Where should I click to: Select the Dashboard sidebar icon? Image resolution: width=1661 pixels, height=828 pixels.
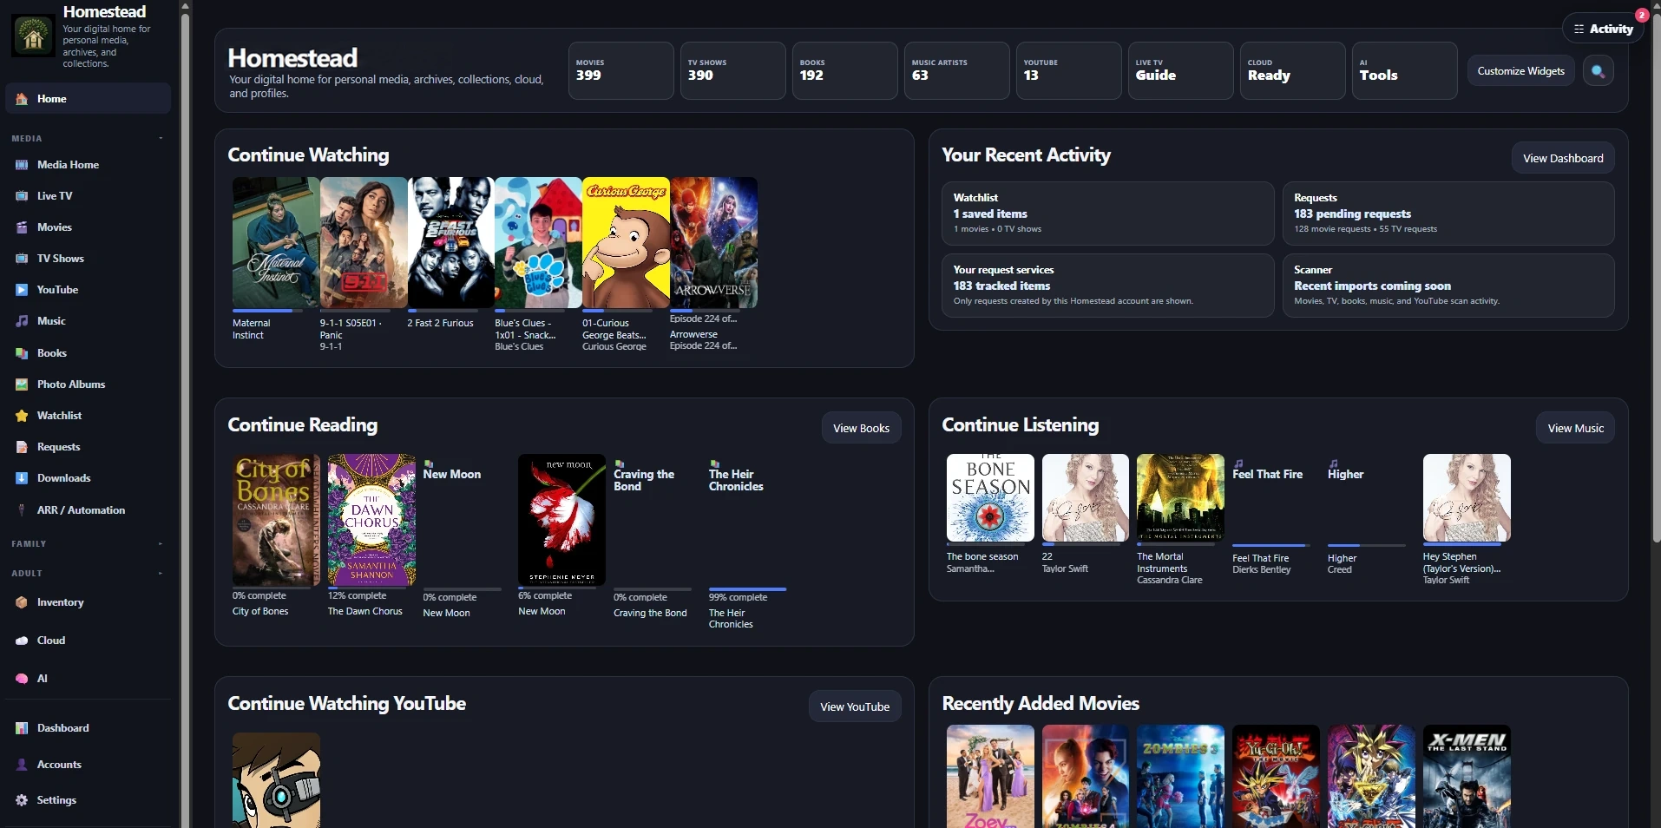22,728
